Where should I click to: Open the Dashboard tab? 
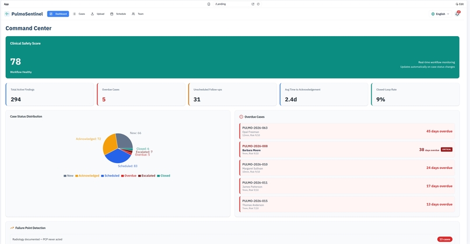(58, 14)
